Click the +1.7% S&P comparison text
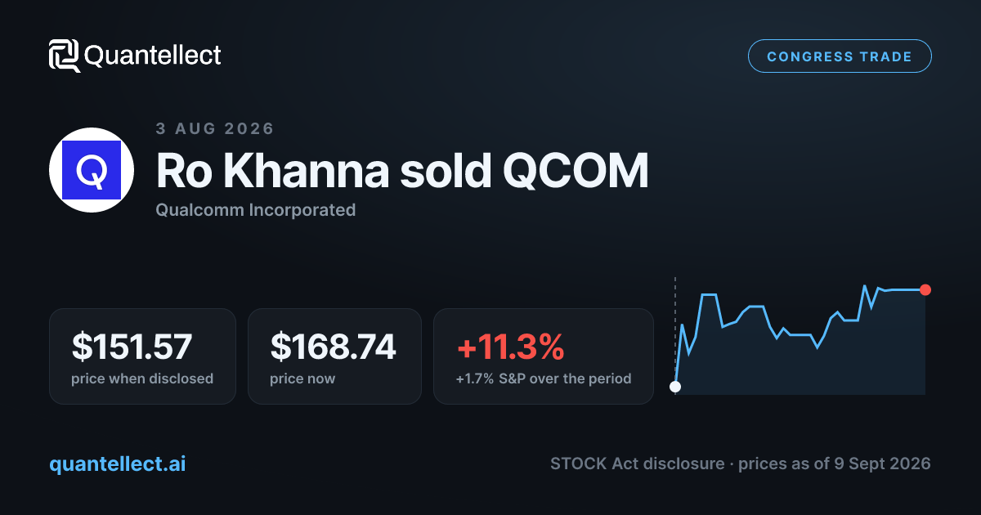This screenshot has height=515, width=981. (544, 378)
